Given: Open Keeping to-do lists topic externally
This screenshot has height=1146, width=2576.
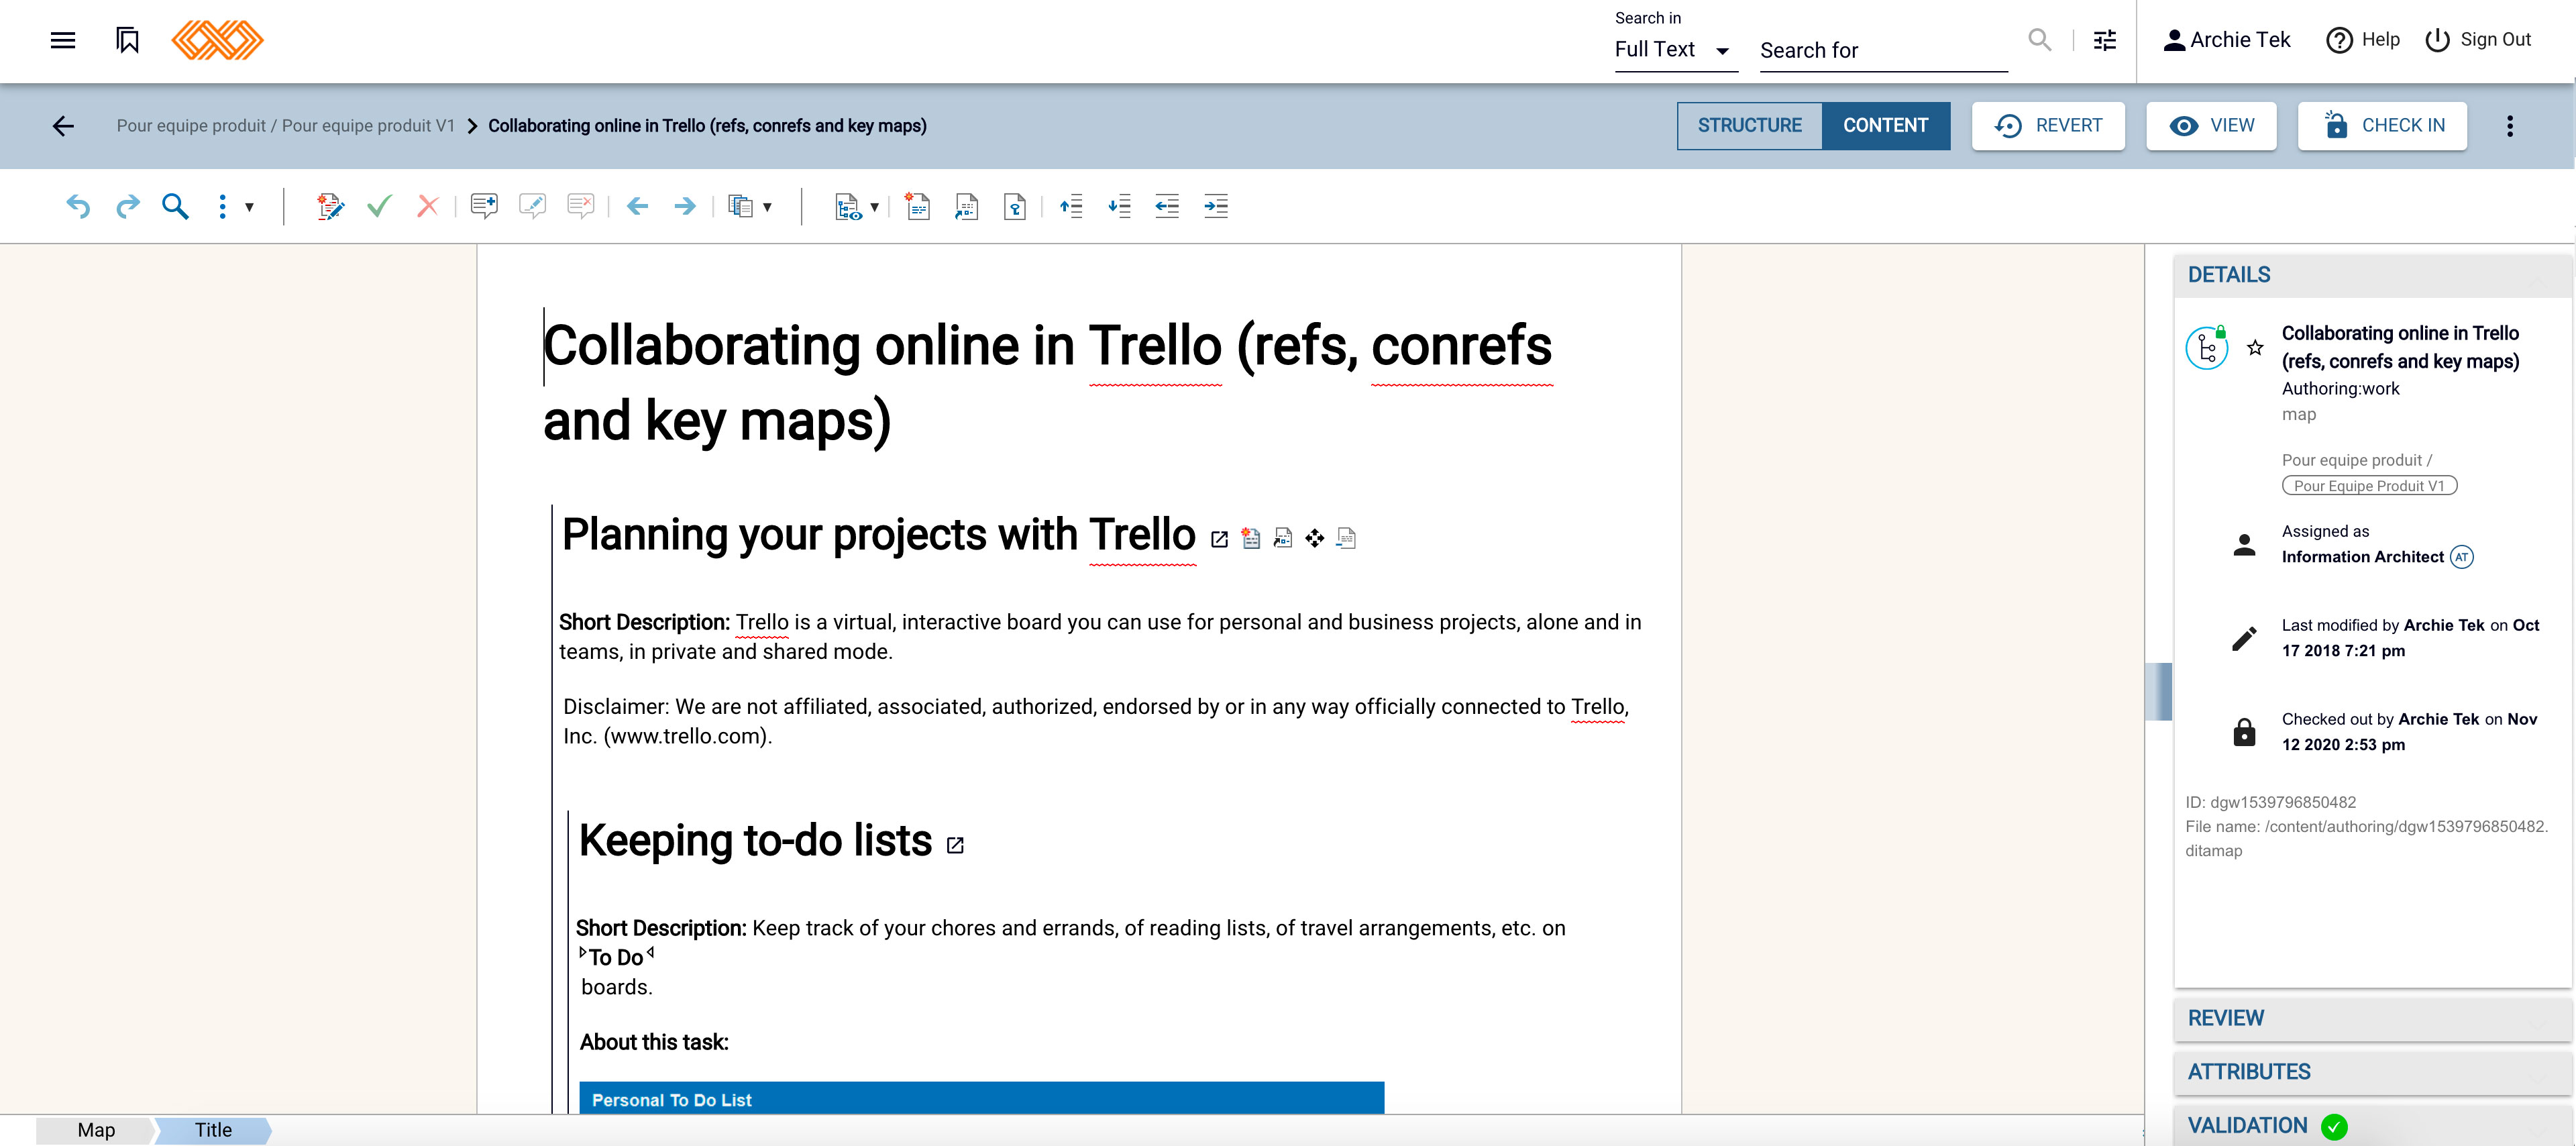Looking at the screenshot, I should click(x=955, y=846).
